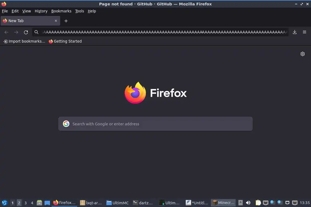Click Import bookmarks in bookmarks toolbar
The image size is (311, 207).
point(24,41)
